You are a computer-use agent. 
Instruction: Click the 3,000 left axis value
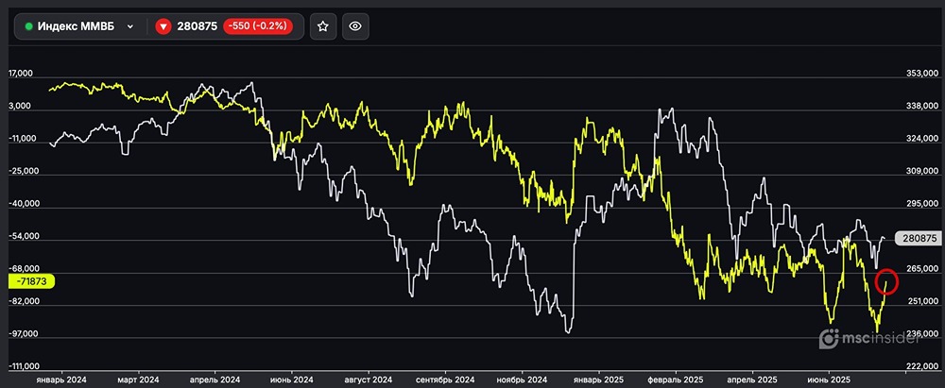click(19, 106)
